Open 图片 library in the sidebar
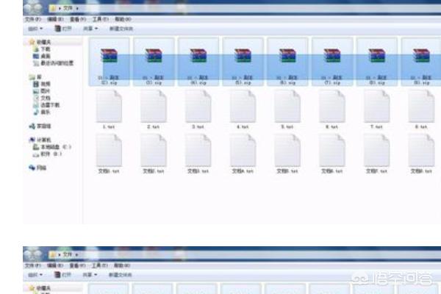 point(42,91)
